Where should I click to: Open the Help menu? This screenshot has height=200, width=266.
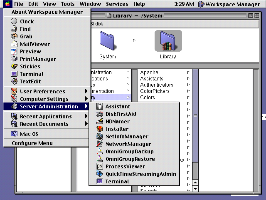click(x=139, y=4)
